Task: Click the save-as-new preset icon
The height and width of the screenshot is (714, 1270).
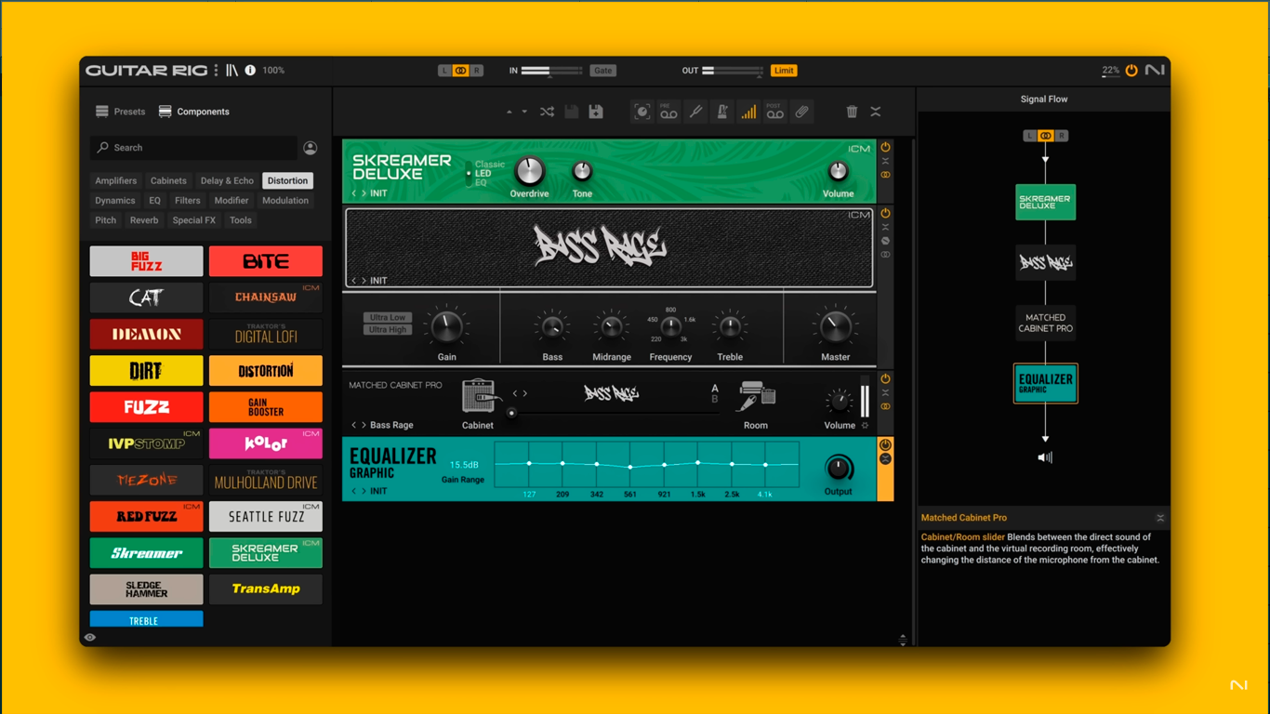Action: (x=596, y=112)
